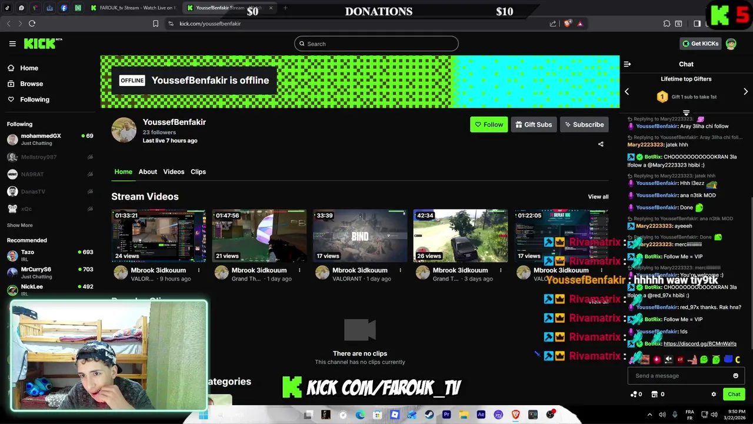This screenshot has width=753, height=424.
Task: Open options for the 01:33:21 video
Action: [199, 270]
